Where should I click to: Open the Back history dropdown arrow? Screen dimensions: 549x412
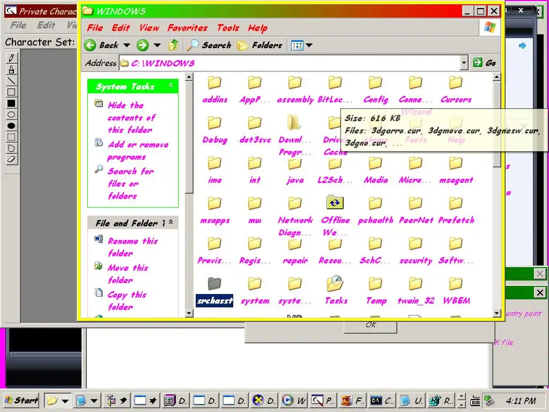[127, 45]
